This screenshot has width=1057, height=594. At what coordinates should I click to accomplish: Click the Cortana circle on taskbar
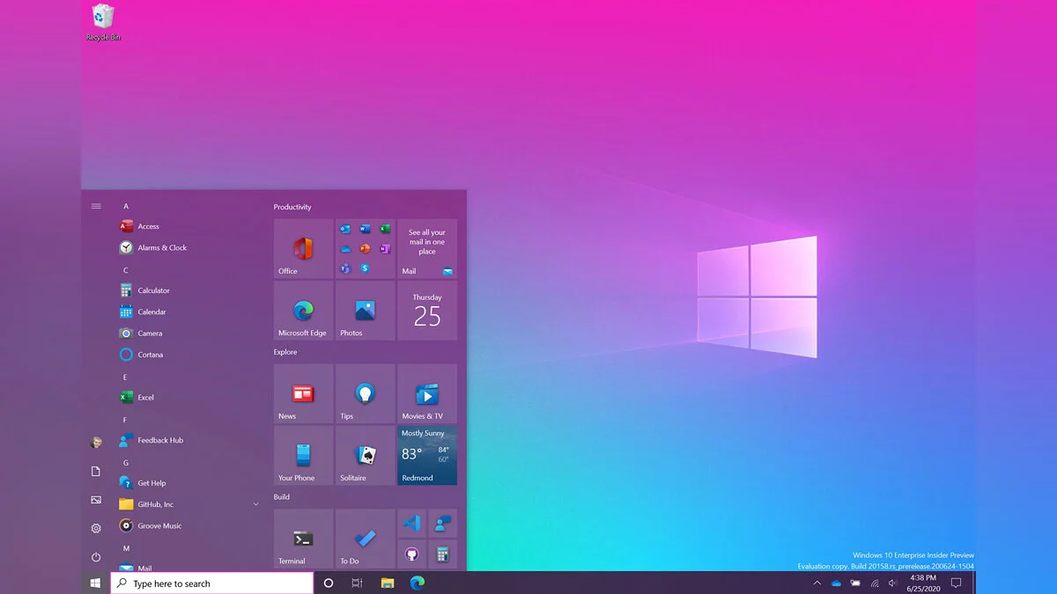[329, 583]
